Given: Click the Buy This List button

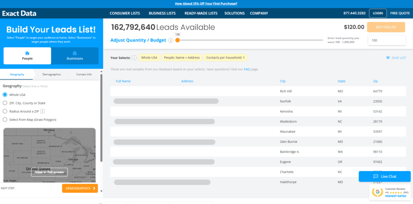Looking at the screenshot, I should pos(386,27).
